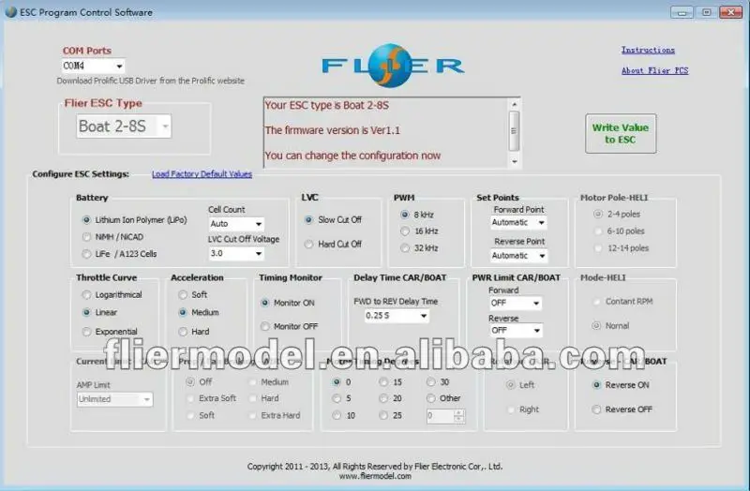This screenshot has height=491, width=750.
Task: Click the Flier globe logo
Action: coord(391,66)
